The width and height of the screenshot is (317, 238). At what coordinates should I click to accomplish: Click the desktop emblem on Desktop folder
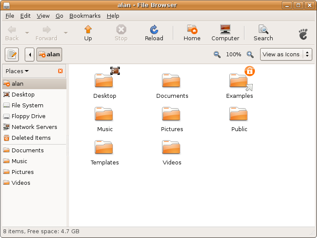coord(115,71)
